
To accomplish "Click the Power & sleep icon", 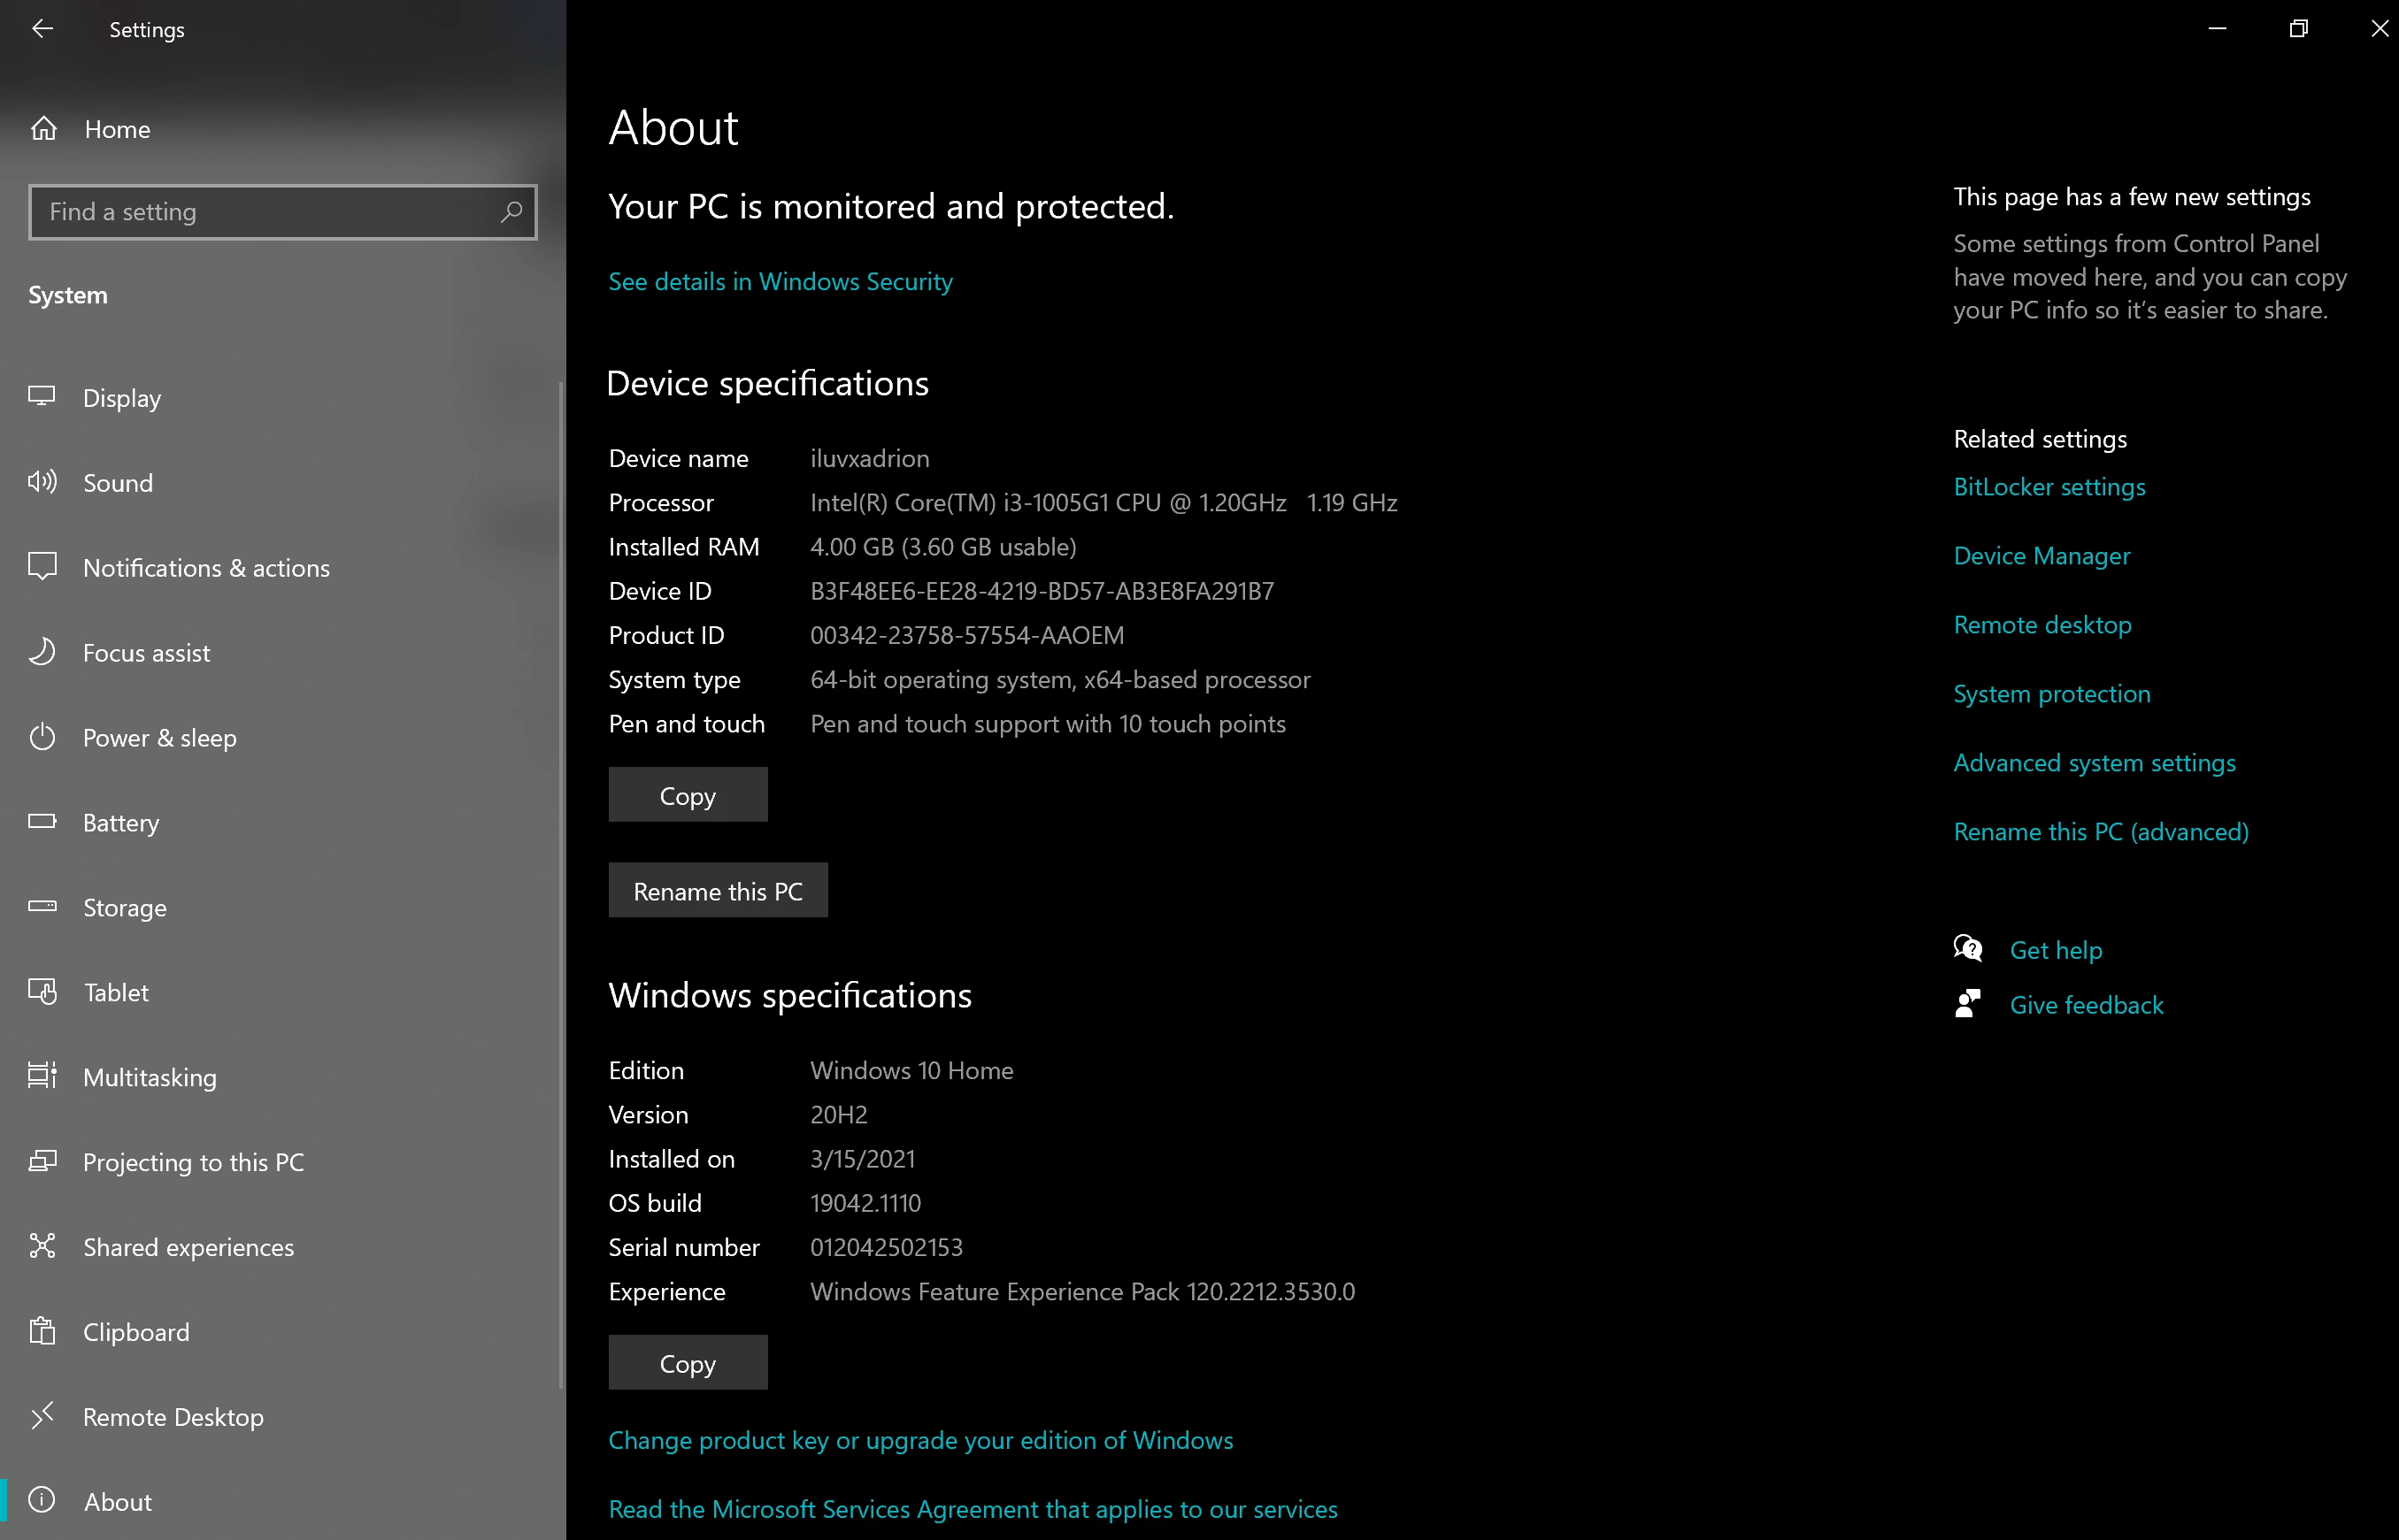I will tap(42, 737).
